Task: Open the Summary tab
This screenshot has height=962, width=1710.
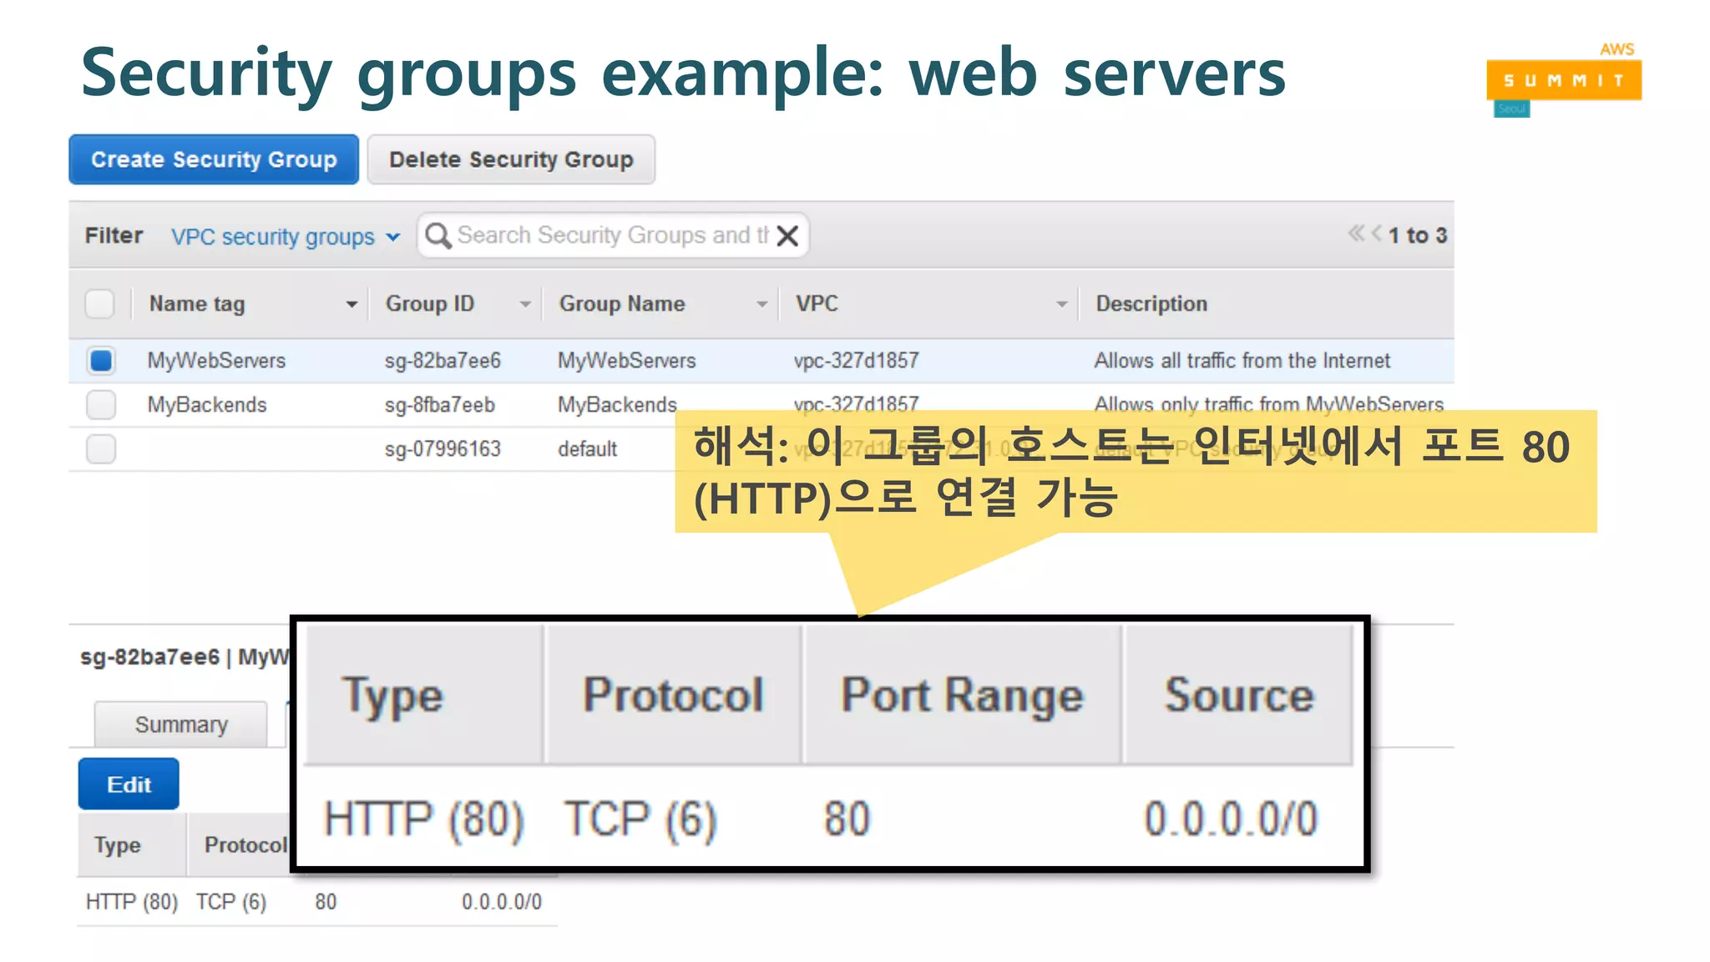Action: (181, 725)
